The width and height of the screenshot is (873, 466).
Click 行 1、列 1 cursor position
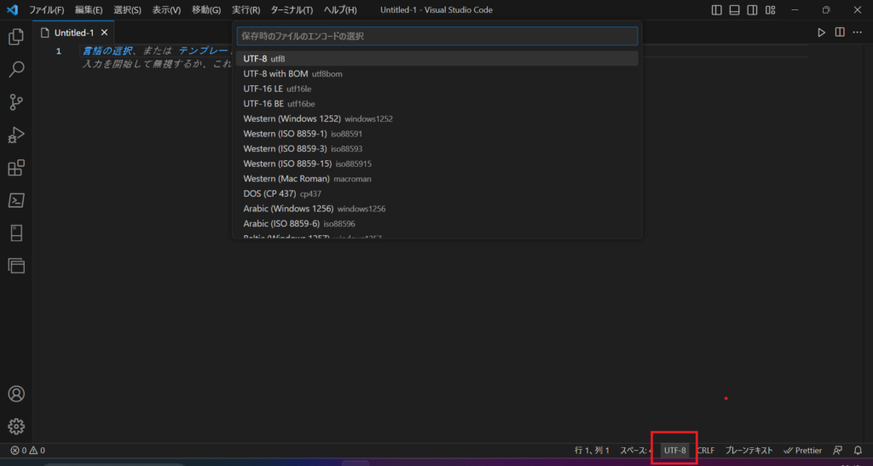(x=592, y=451)
